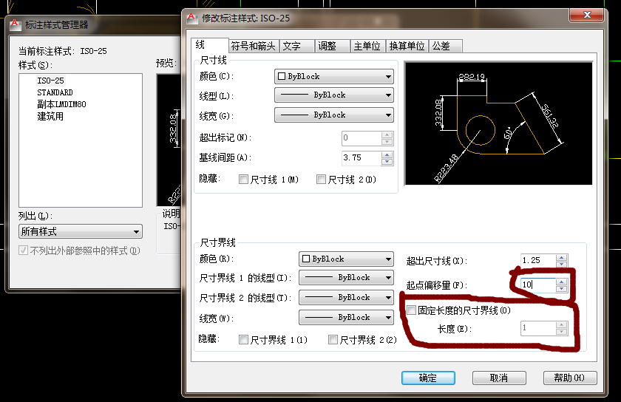Expand 尺寸线 线型(L) dropdown
The image size is (621, 402).
coord(334,95)
